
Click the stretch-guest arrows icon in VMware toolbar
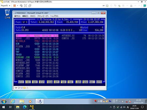coord(103,6)
